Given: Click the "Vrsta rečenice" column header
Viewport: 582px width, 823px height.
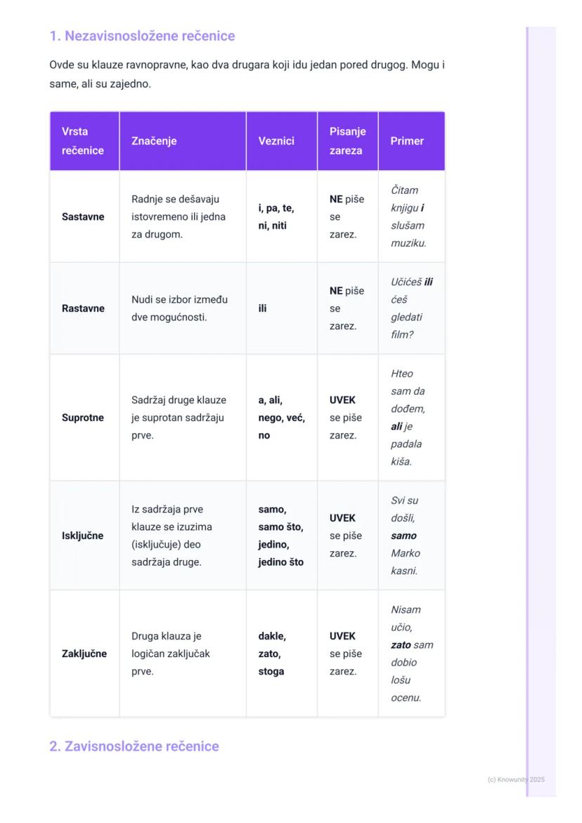Looking at the screenshot, I should coord(83,141).
